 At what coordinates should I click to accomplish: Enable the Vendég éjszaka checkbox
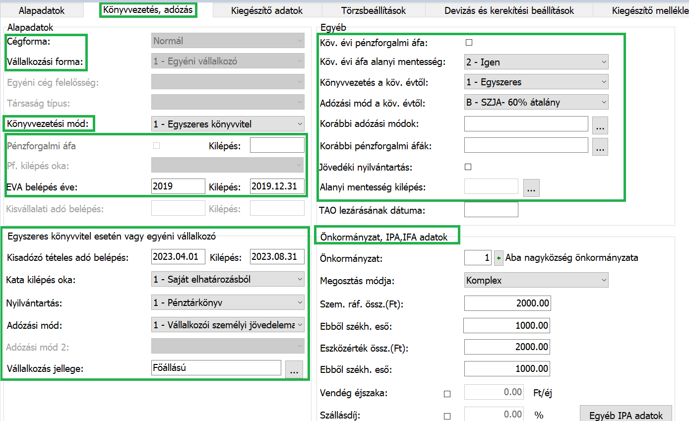[447, 394]
